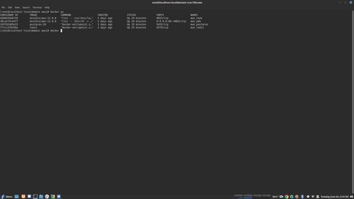Image resolution: width=354 pixels, height=199 pixels.
Task: Click the Chrome tray icon
Action: click(x=287, y=197)
